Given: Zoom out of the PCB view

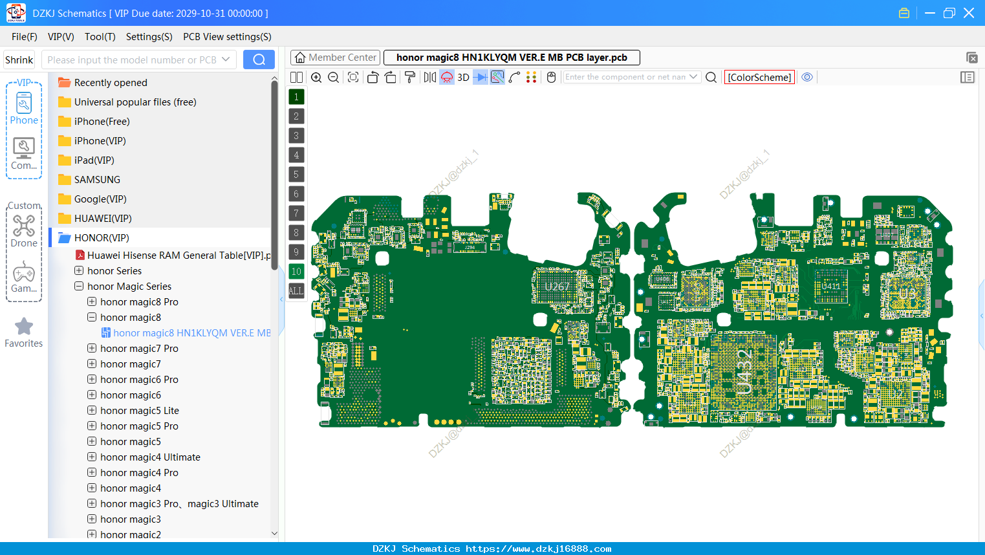Looking at the screenshot, I should click(334, 77).
